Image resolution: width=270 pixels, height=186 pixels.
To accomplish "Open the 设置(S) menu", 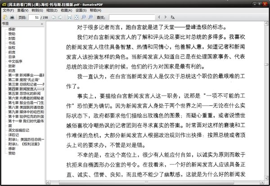I will click(x=81, y=10).
